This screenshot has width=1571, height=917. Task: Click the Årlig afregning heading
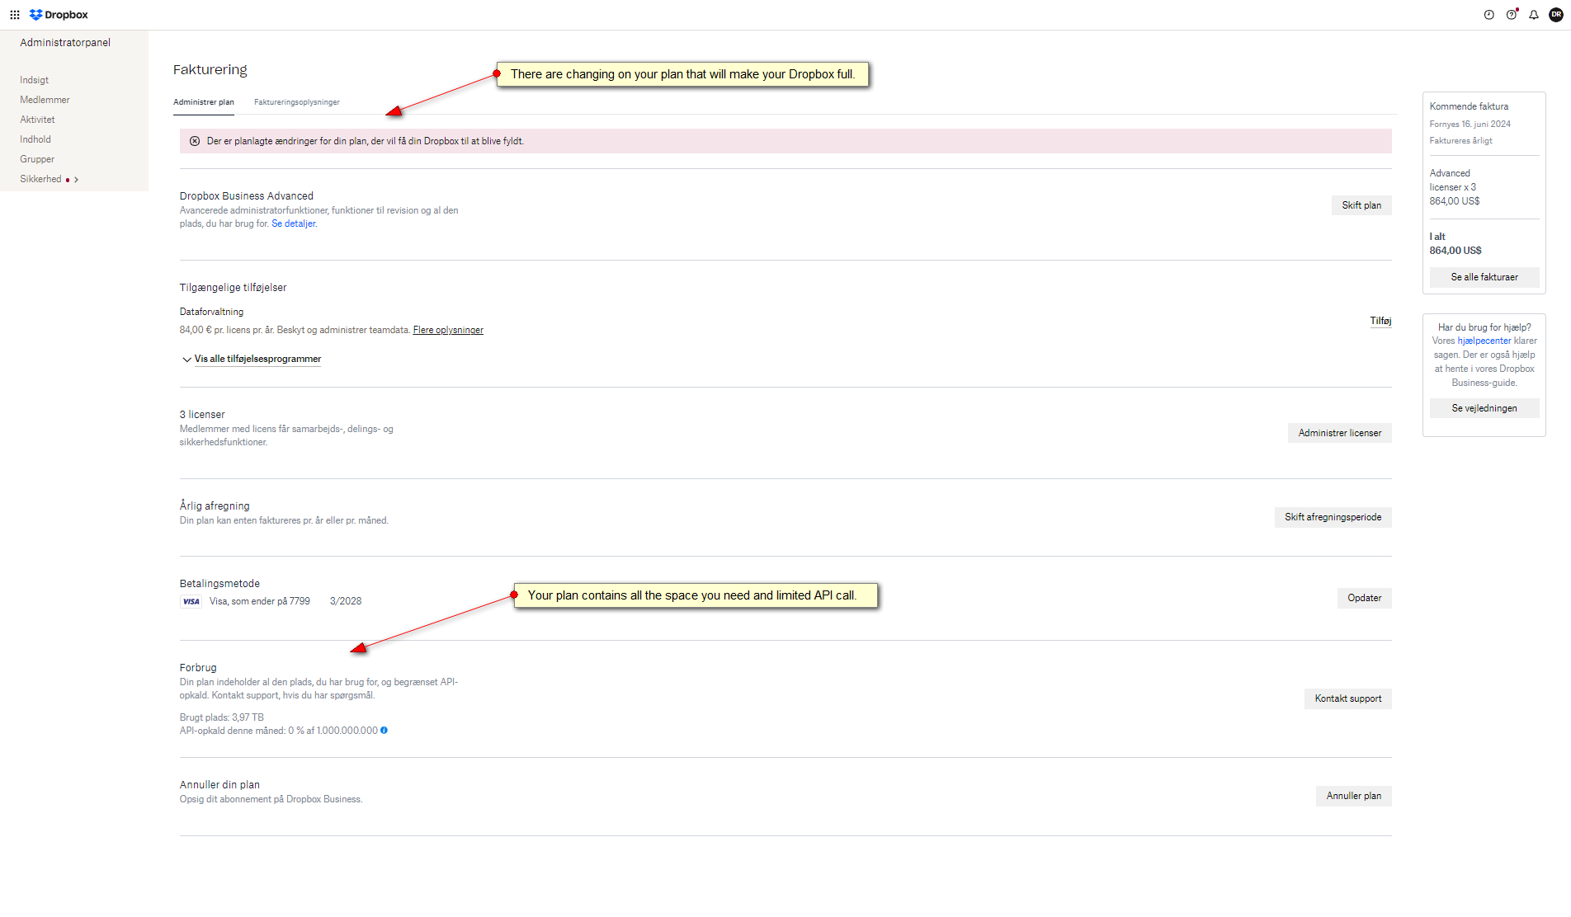tap(215, 506)
